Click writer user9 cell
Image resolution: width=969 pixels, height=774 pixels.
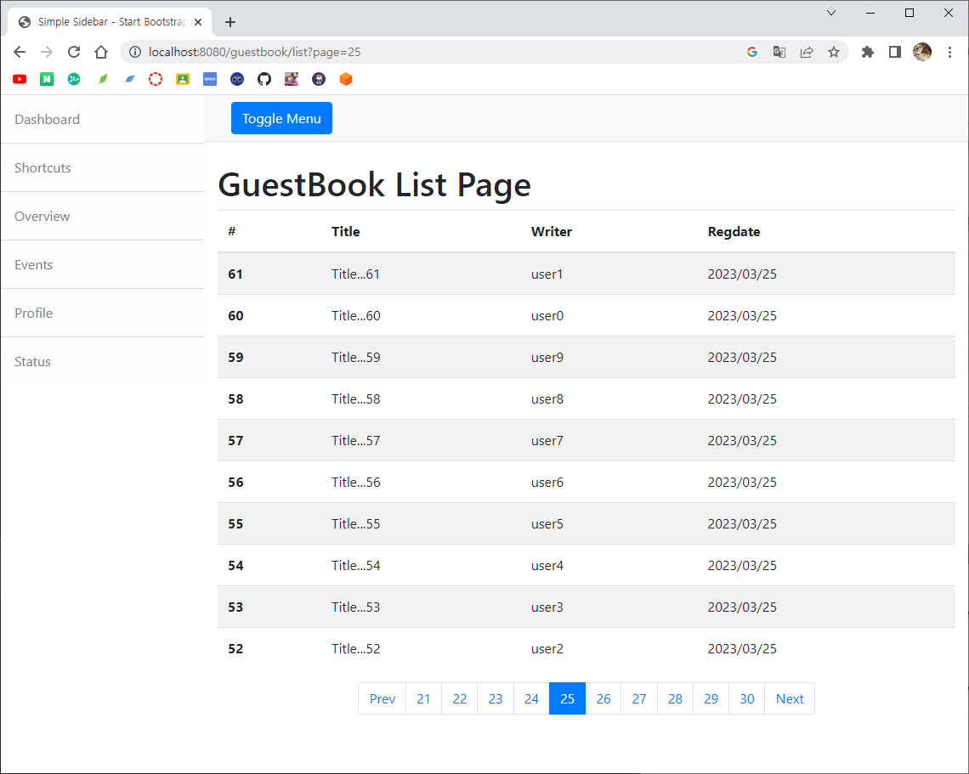pos(609,357)
